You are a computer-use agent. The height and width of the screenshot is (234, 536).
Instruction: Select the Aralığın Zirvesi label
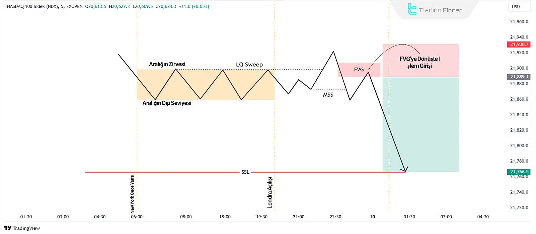pyautogui.click(x=167, y=64)
